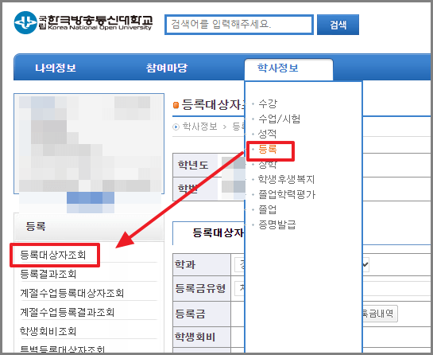Click the 학생회비 row label
This screenshot has width=433, height=355.
195,337
